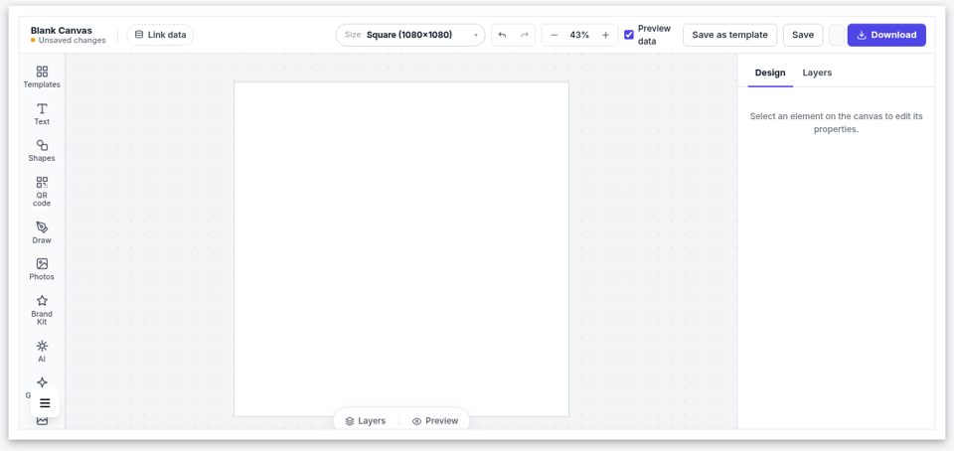
Task: Click the four-point sparkle icon below AI
Action: click(42, 382)
